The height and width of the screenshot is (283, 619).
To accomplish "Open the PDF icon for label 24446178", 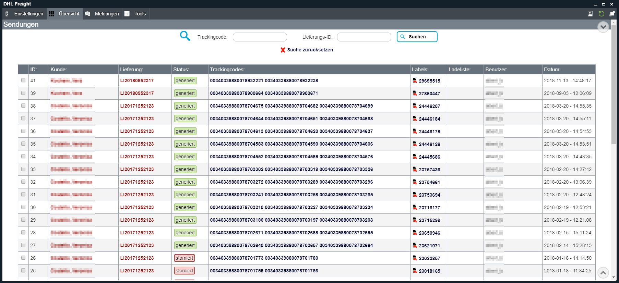I will pos(415,132).
